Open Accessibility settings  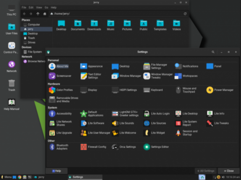click(60, 114)
